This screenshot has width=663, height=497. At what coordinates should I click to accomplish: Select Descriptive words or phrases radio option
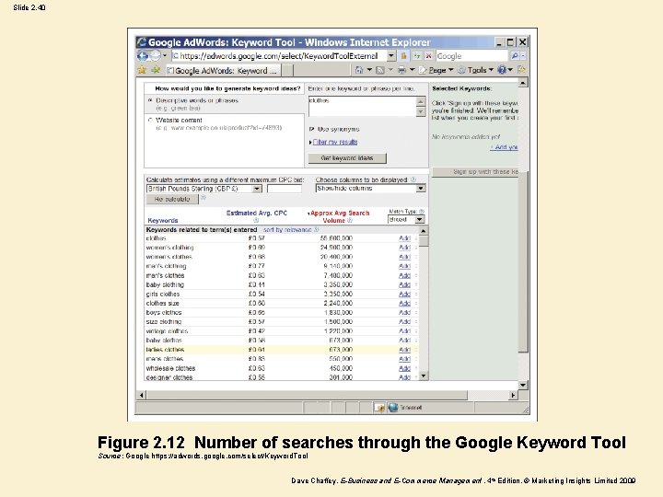point(150,100)
